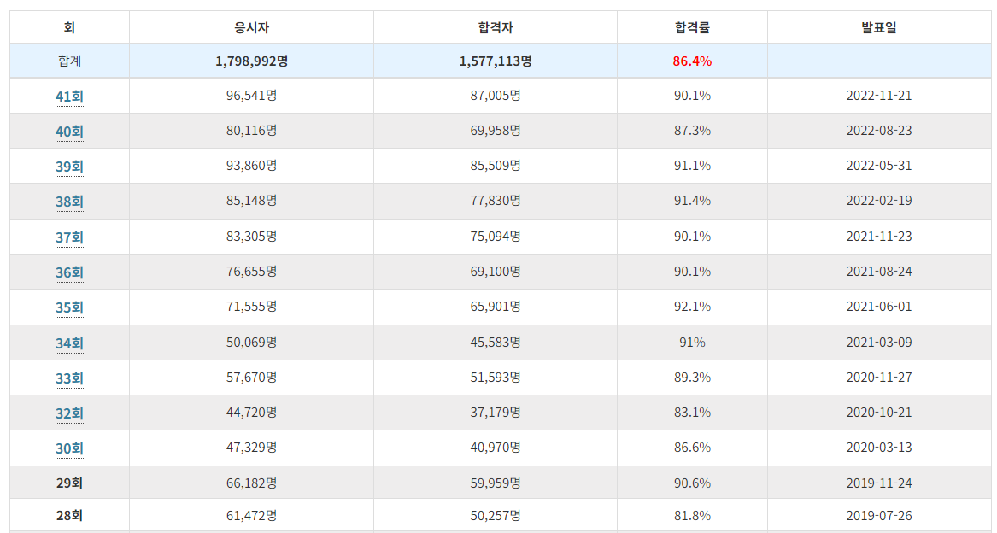Click the 29회 row date 2019-11-24
The image size is (997, 533).
878,482
